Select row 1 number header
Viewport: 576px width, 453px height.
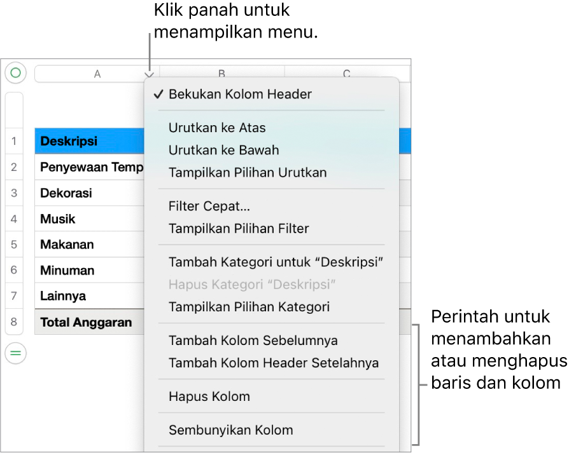point(14,141)
